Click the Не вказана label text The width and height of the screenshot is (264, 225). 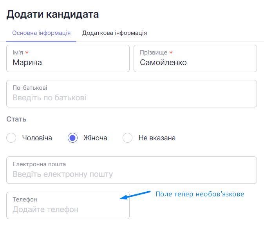tap(157, 138)
